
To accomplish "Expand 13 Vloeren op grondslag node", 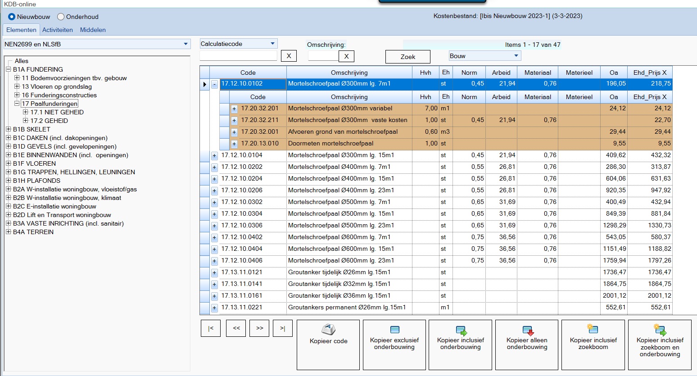I will (17, 86).
